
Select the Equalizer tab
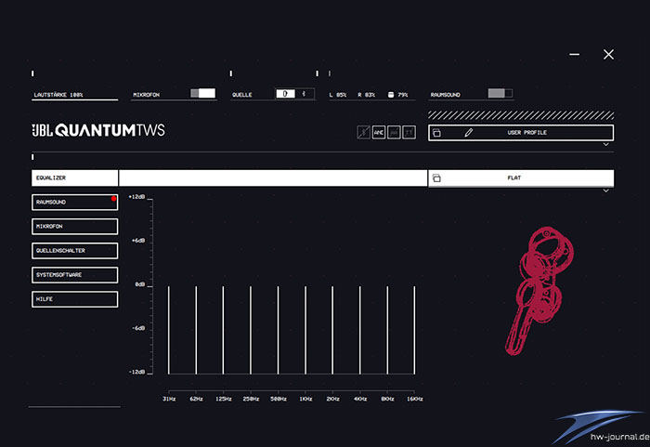point(74,177)
